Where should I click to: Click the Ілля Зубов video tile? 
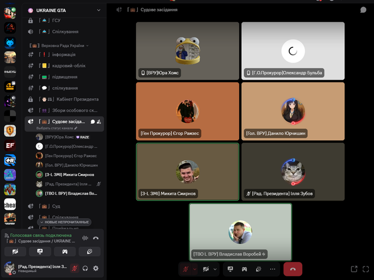pos(293,172)
